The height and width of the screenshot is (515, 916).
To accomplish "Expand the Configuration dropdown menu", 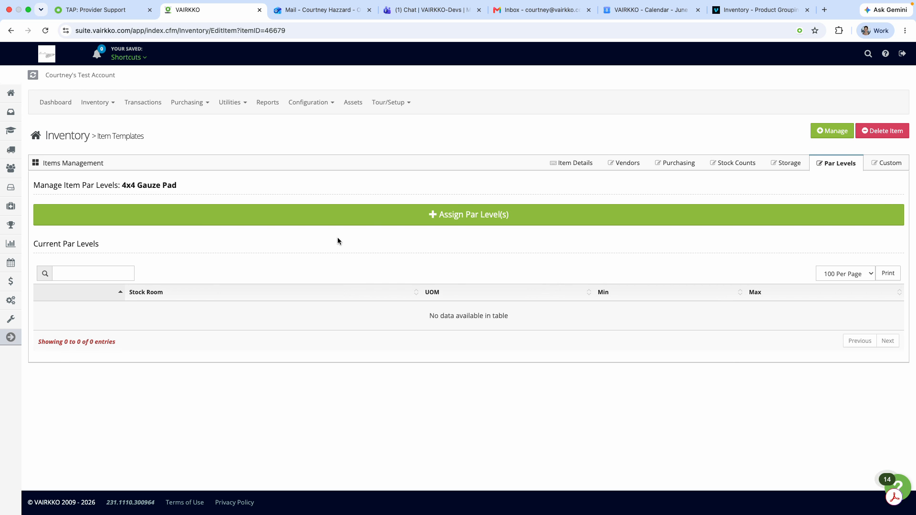I will tap(312, 103).
